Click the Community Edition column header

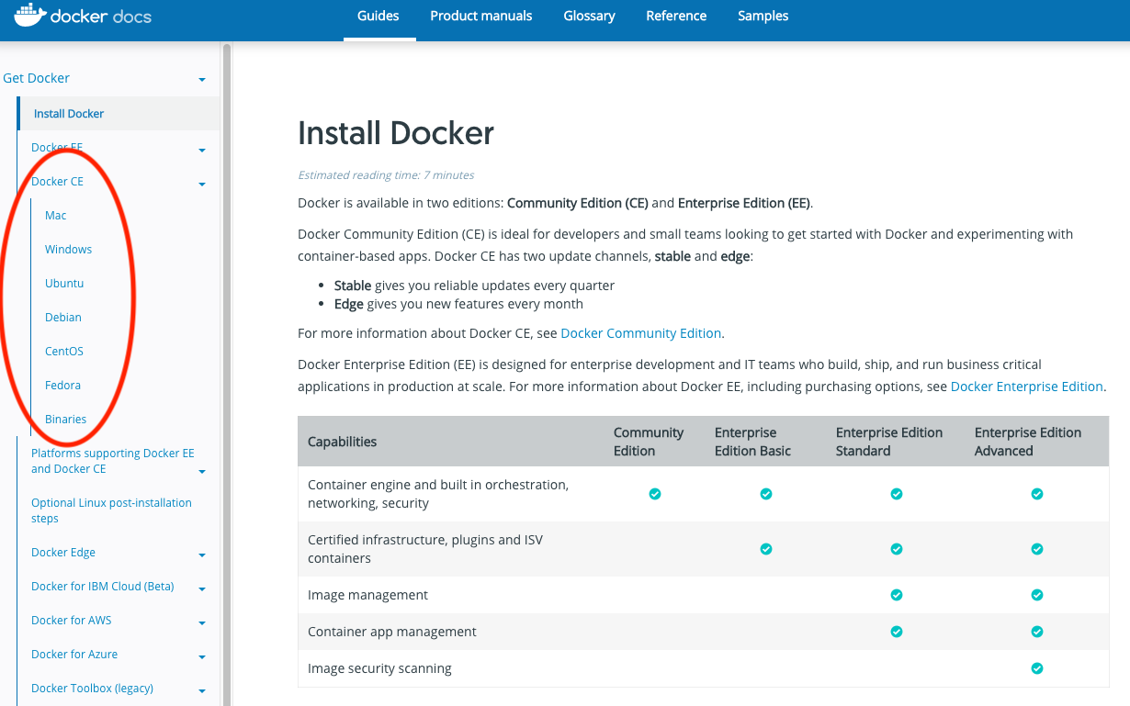649,442
